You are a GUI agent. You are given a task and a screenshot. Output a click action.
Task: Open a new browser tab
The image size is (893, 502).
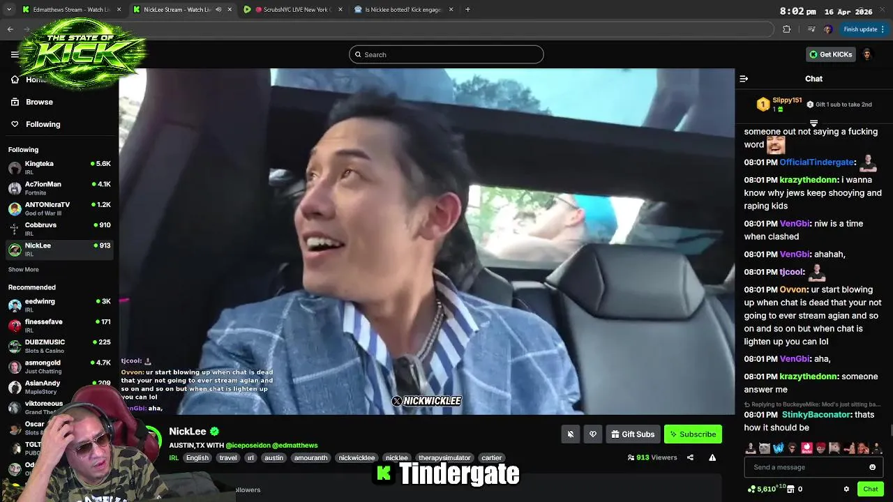point(467,10)
